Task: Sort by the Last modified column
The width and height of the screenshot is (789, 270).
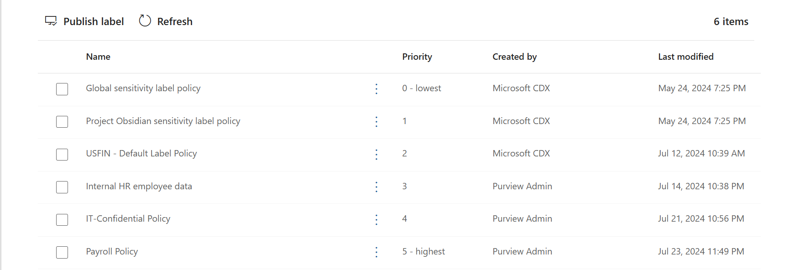Action: [686, 57]
